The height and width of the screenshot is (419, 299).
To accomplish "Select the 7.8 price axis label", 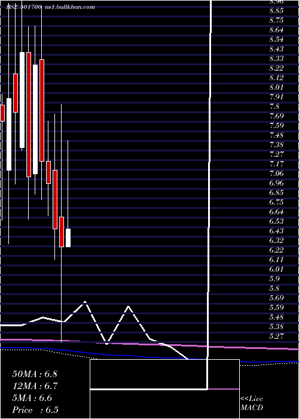I will tap(274, 107).
